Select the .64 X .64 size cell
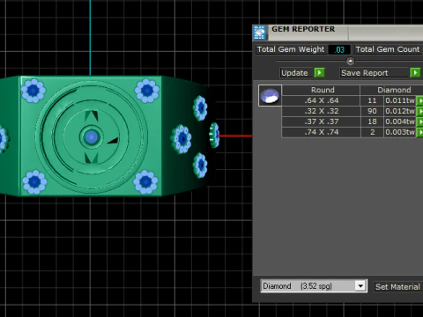This screenshot has height=317, width=423. click(321, 100)
